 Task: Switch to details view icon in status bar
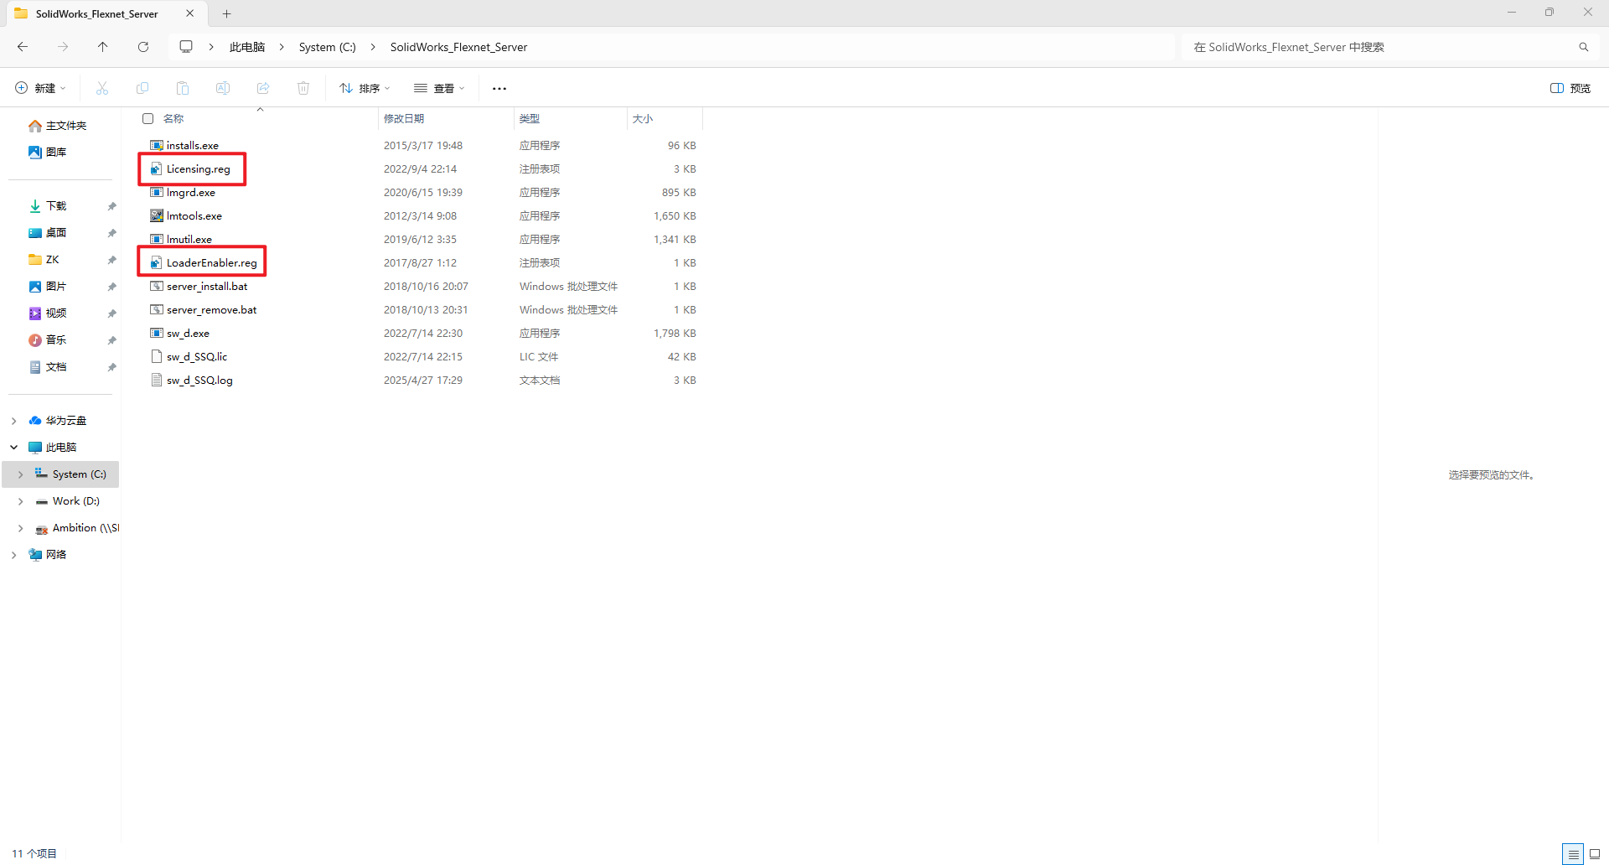(1573, 854)
